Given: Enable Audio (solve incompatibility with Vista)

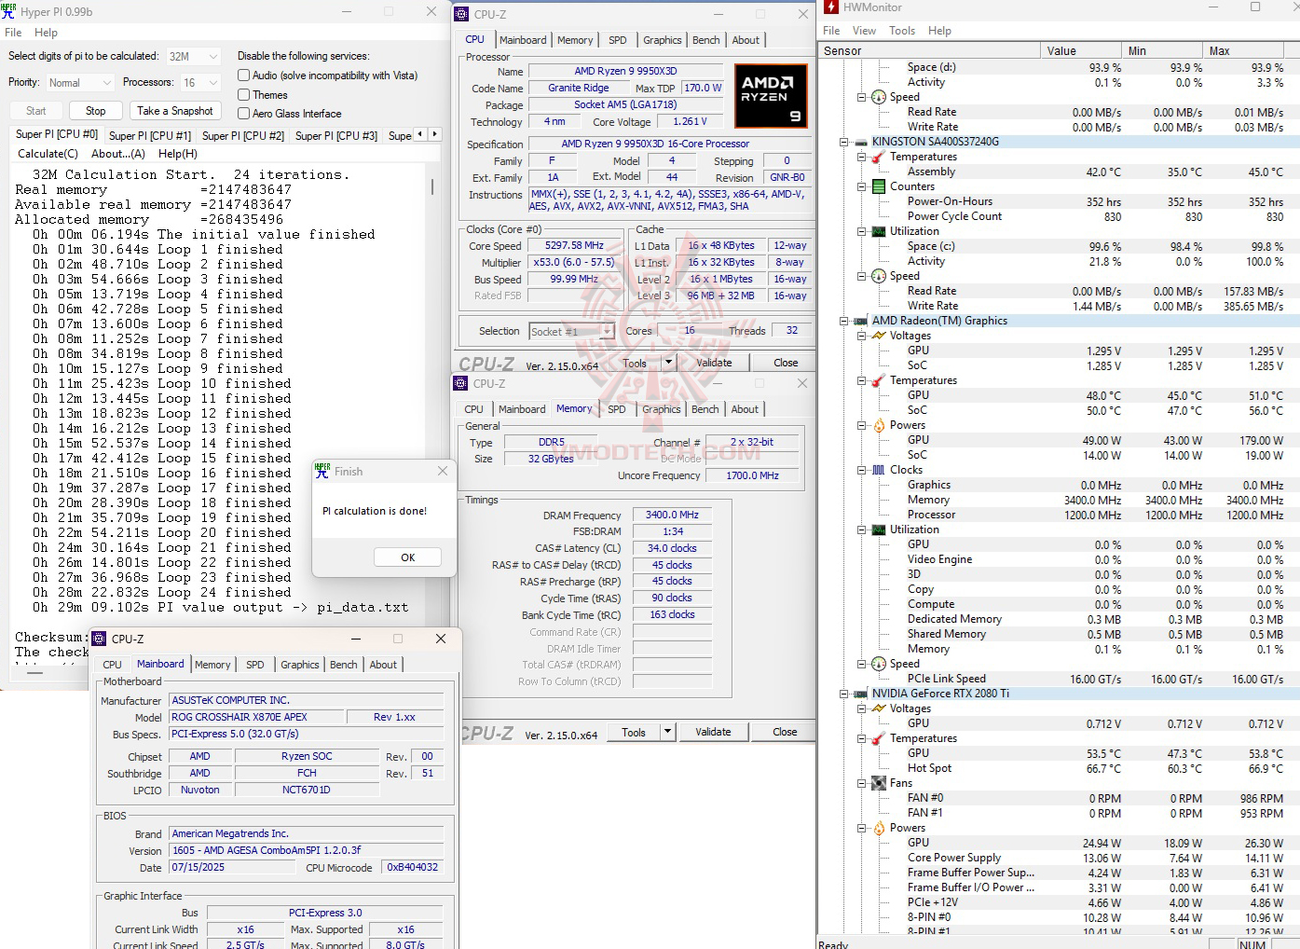Looking at the screenshot, I should [x=242, y=76].
